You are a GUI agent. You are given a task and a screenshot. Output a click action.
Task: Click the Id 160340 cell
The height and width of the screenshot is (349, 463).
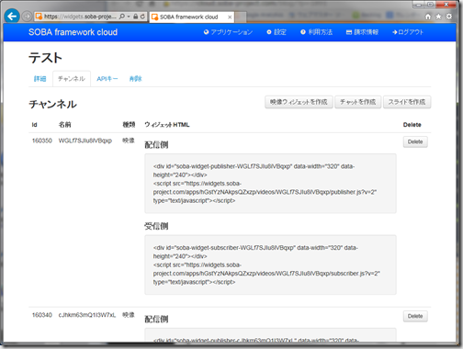pos(42,315)
